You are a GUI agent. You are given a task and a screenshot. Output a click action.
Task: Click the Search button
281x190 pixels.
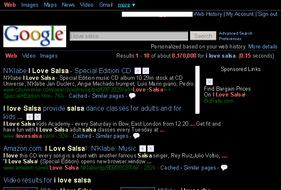coord(203,36)
